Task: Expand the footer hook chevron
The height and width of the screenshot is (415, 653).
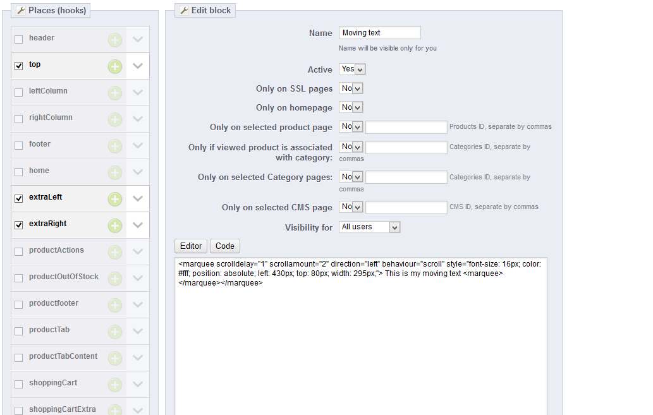Action: pyautogui.click(x=137, y=145)
